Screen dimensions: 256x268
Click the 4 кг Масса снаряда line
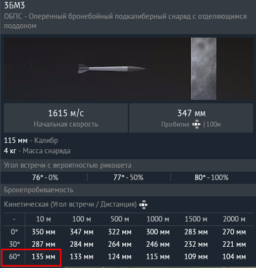(x=37, y=151)
